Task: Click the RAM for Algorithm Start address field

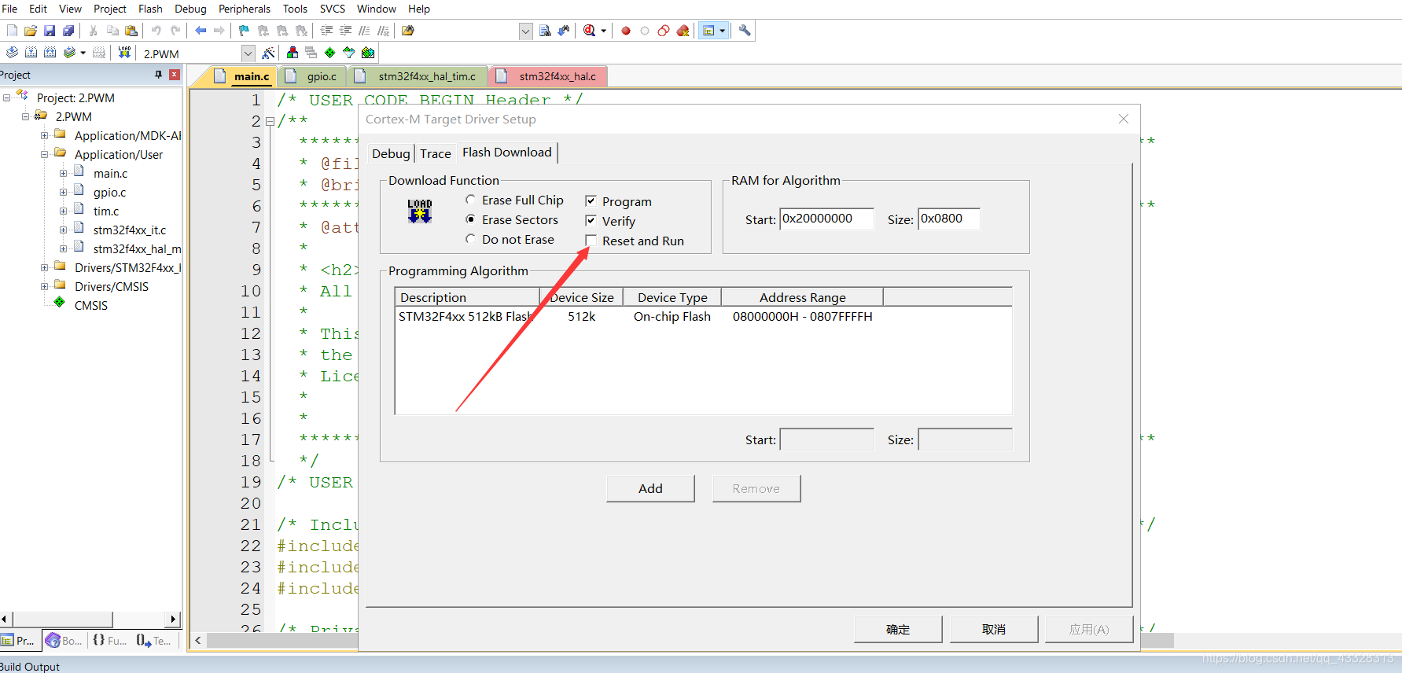Action: click(x=826, y=219)
